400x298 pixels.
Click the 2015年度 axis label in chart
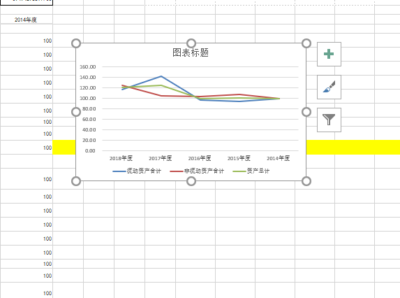click(x=239, y=159)
